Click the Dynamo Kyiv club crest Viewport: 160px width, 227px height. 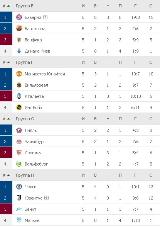click(19, 51)
